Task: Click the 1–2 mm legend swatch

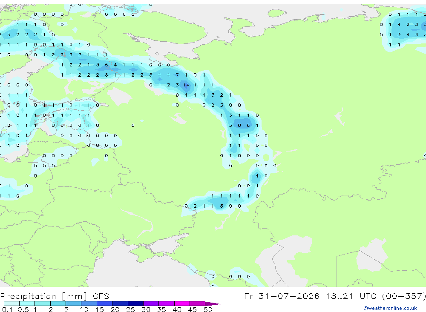Action: click(x=43, y=303)
